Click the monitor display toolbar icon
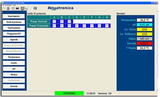This screenshot has height=97, width=160. 22,9
